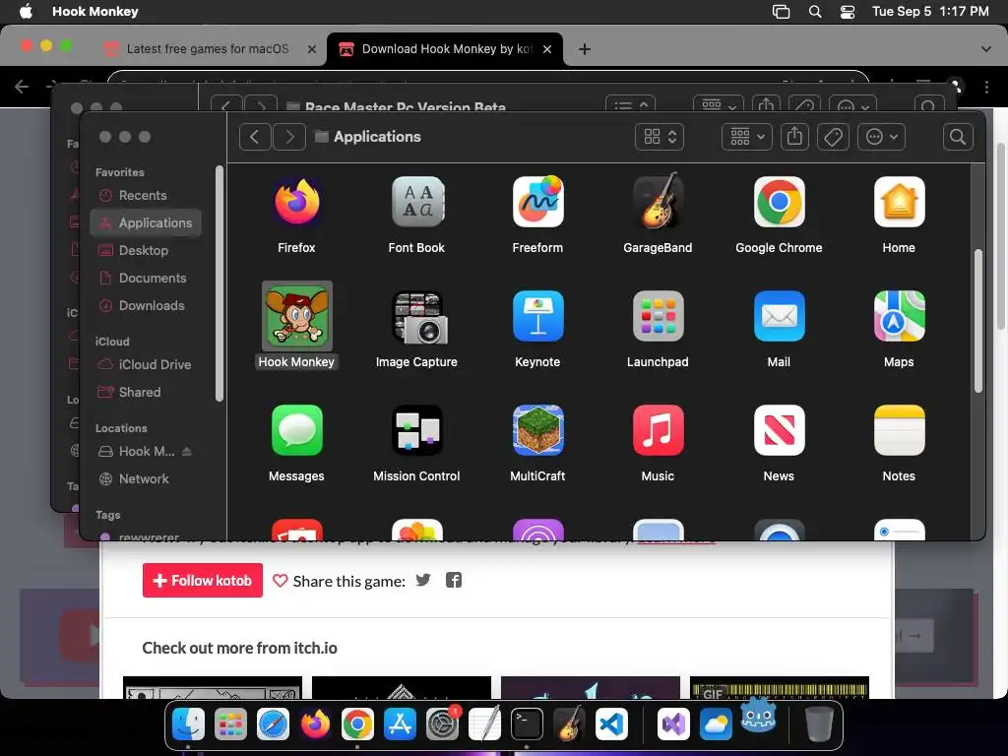The height and width of the screenshot is (756, 1008).
Task: Select Recents in Finder sidebar
Action: click(x=143, y=196)
